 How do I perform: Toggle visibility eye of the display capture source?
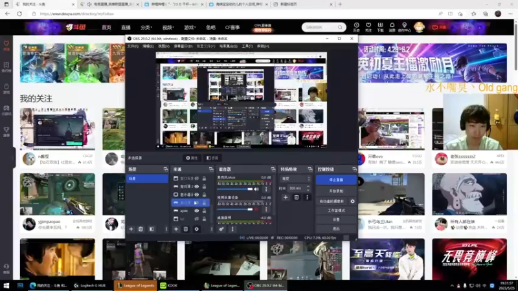197,195
